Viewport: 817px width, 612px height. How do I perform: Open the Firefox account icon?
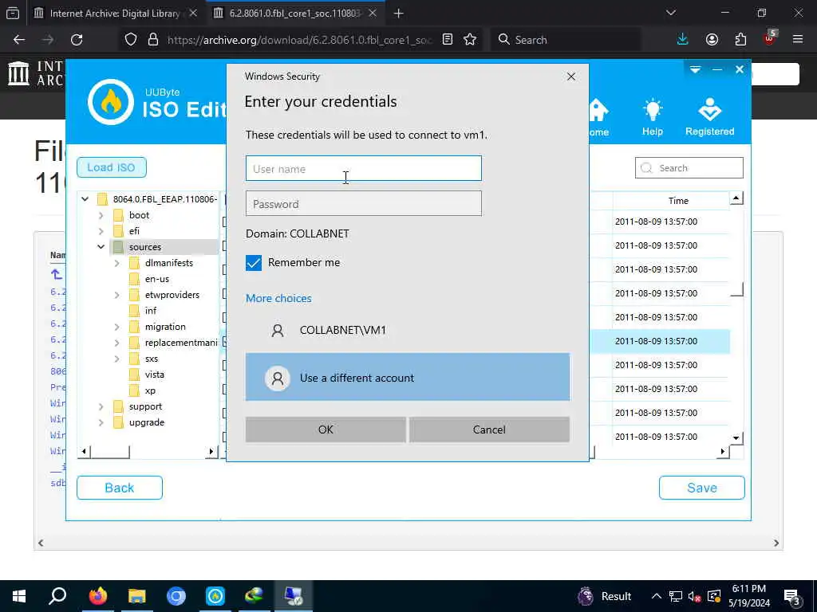pyautogui.click(x=712, y=40)
